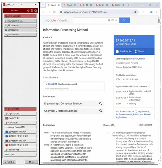This screenshot has width=162, height=168.
Task: Click the save disk icon in R01001 header
Action: [x=32, y=11]
